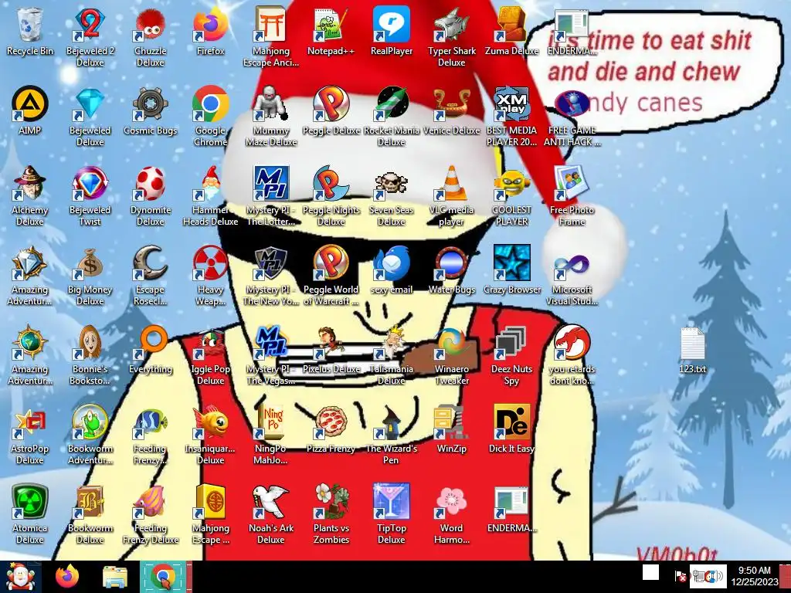Switch to the active Chrome taskbar app
The width and height of the screenshot is (791, 593).
tap(162, 578)
